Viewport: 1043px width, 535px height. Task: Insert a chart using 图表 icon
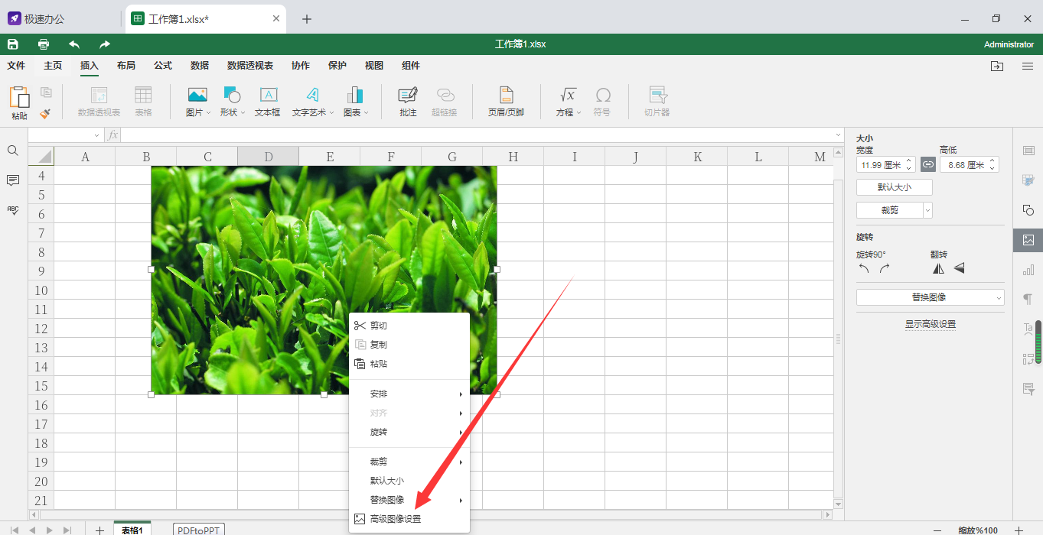354,95
